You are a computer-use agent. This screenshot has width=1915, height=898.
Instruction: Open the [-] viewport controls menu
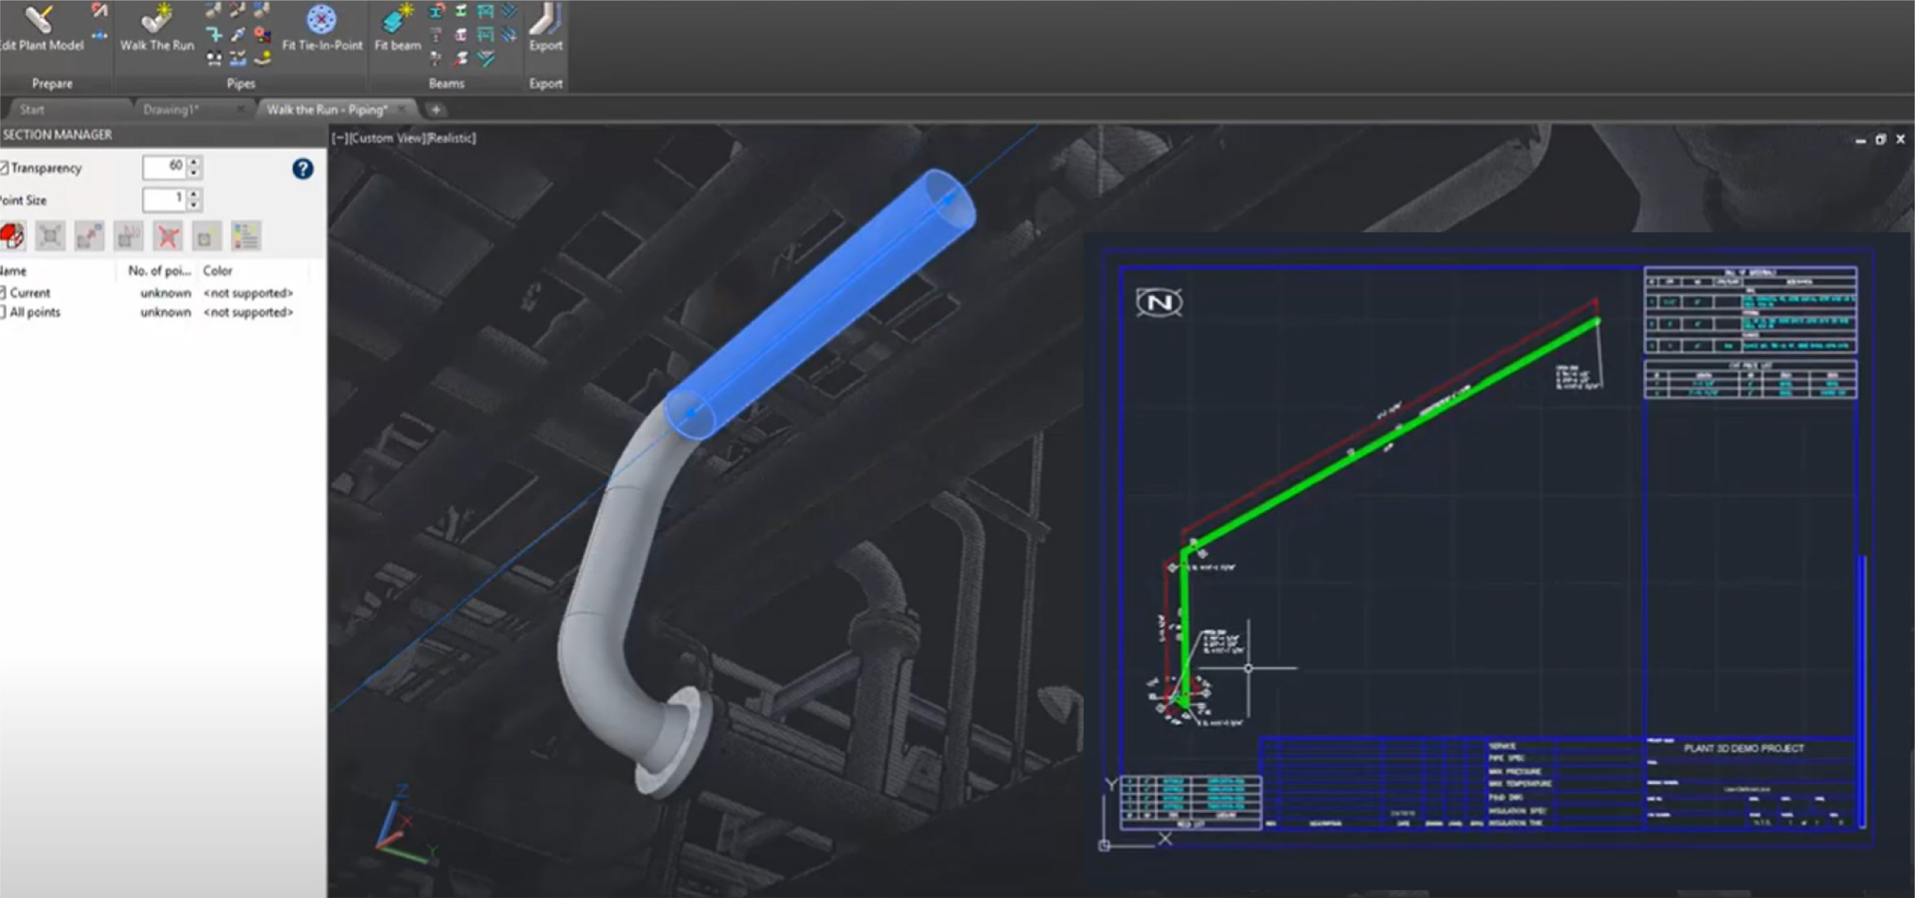coord(339,138)
